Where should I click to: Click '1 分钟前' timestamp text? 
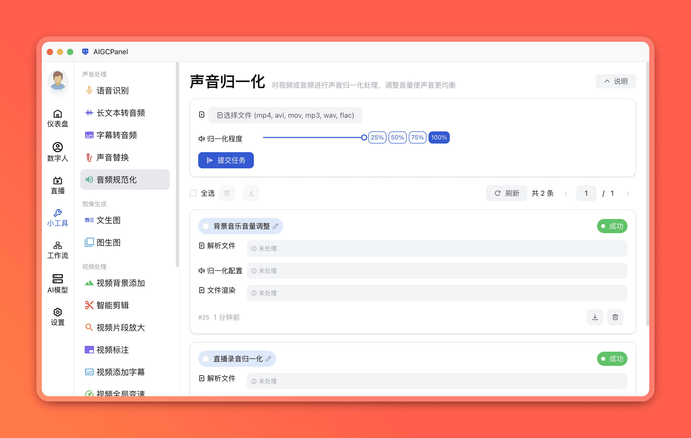pos(227,317)
